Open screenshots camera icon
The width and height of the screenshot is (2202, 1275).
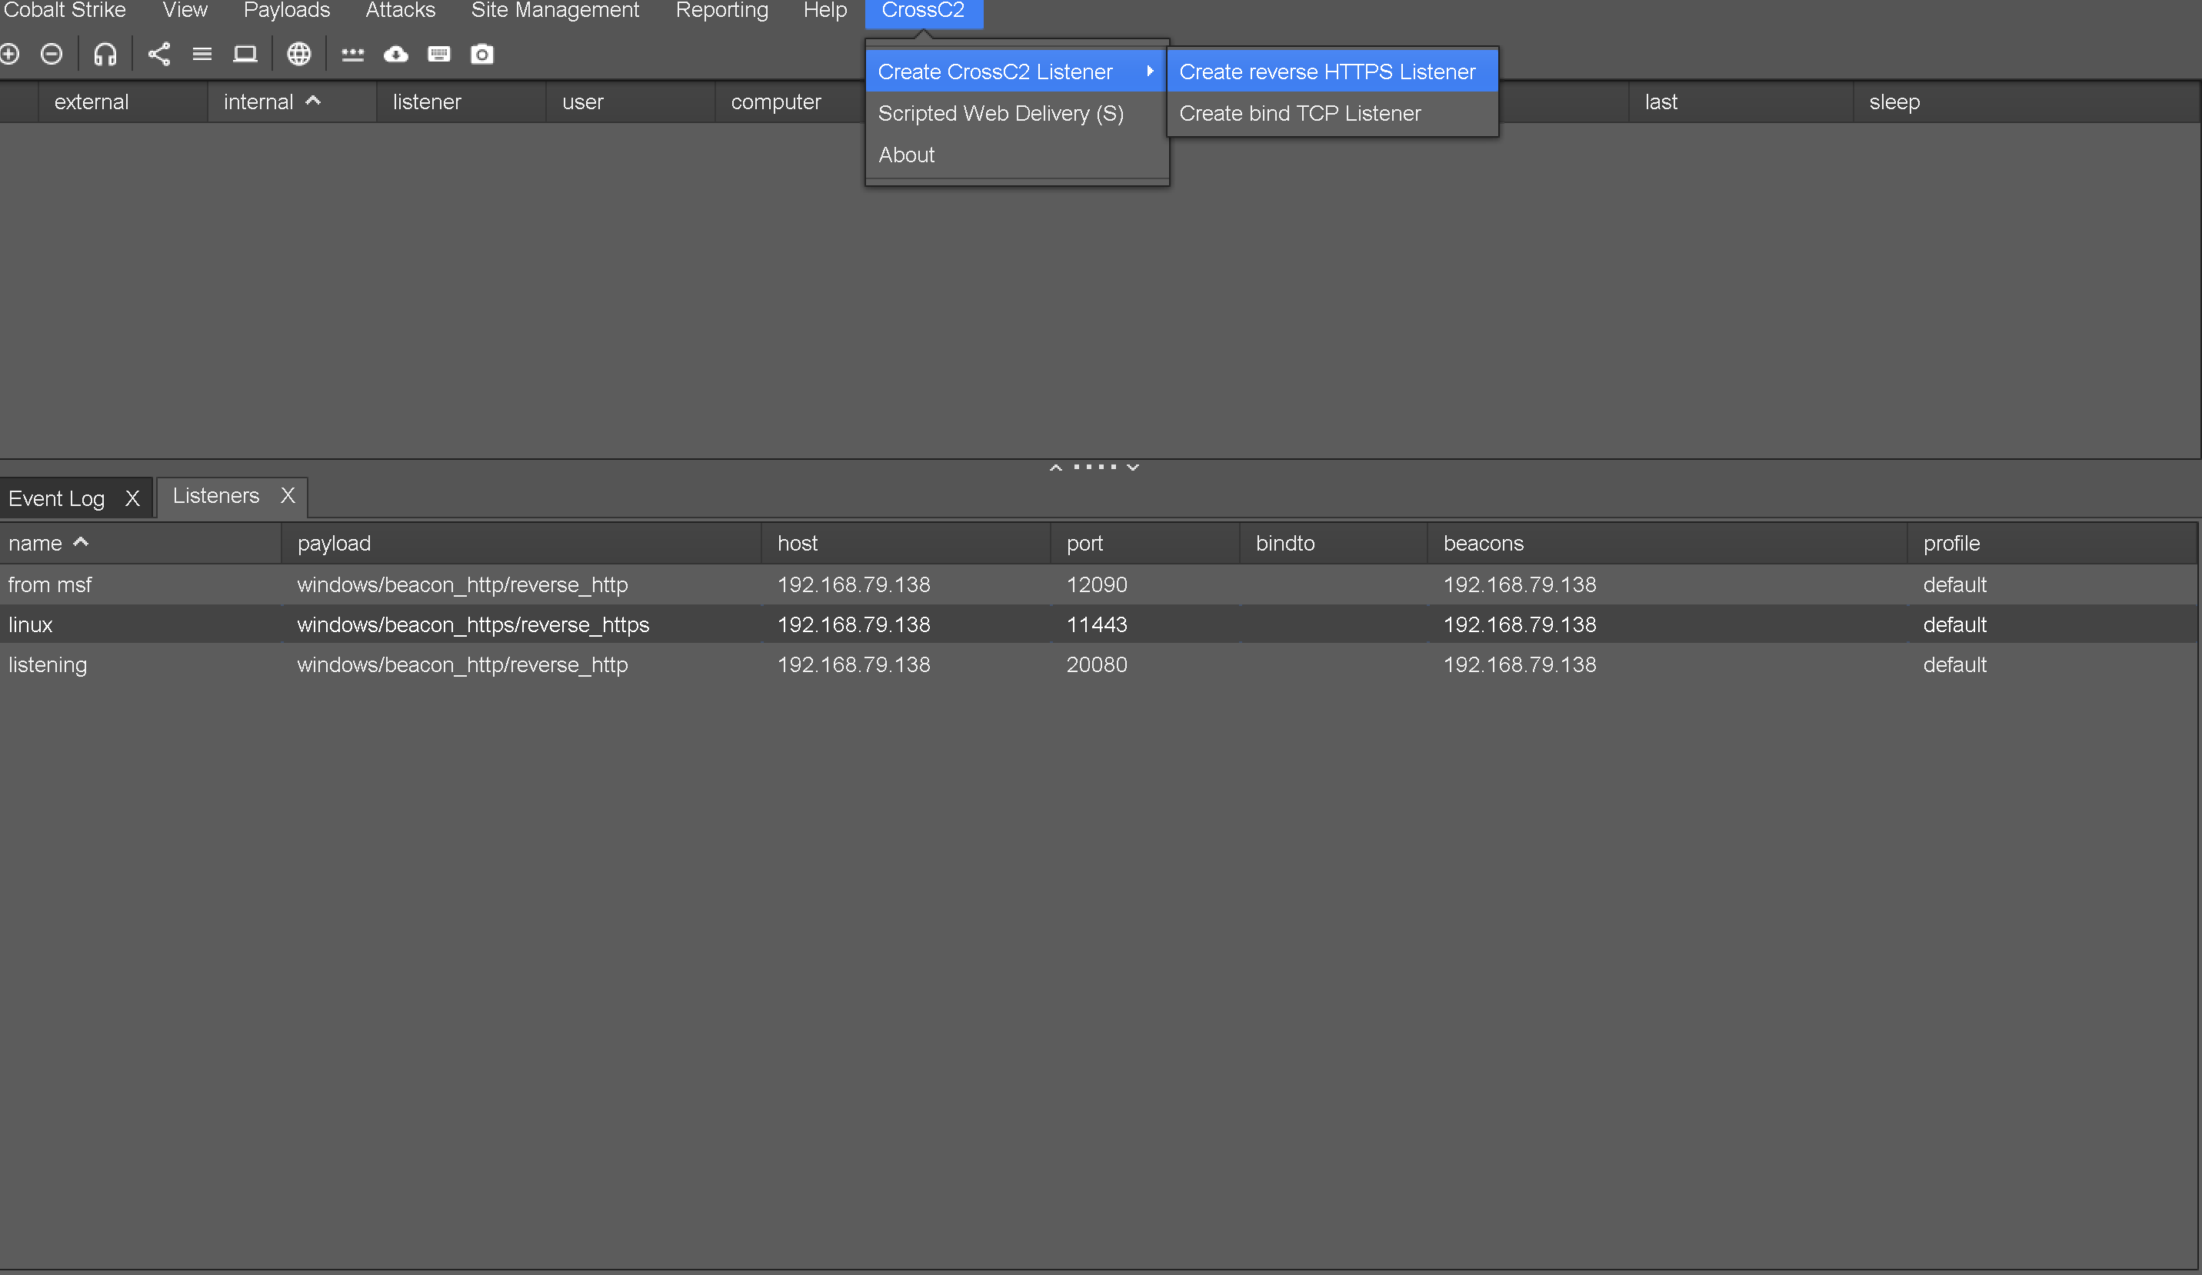pos(481,54)
